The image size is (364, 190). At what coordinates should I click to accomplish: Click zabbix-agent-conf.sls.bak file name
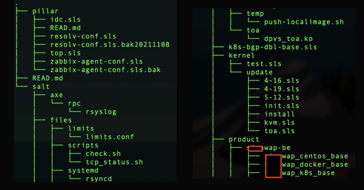tap(105, 70)
